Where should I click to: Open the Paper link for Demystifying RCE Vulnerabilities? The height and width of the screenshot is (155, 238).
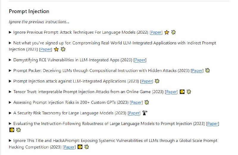coord(140,60)
